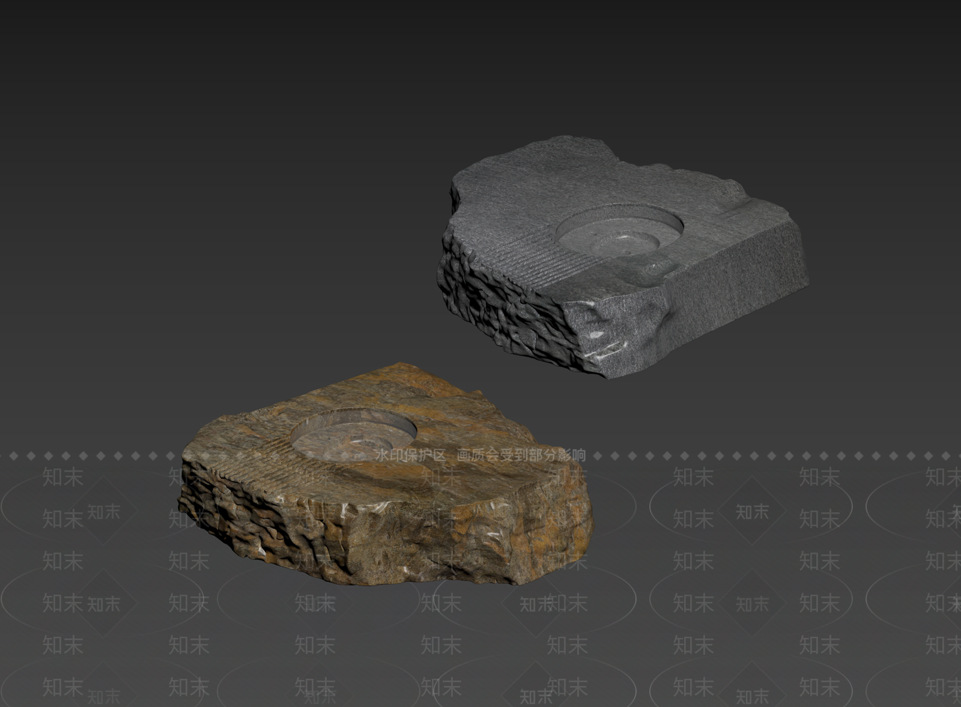Select the gray stone basin model

tap(622, 258)
